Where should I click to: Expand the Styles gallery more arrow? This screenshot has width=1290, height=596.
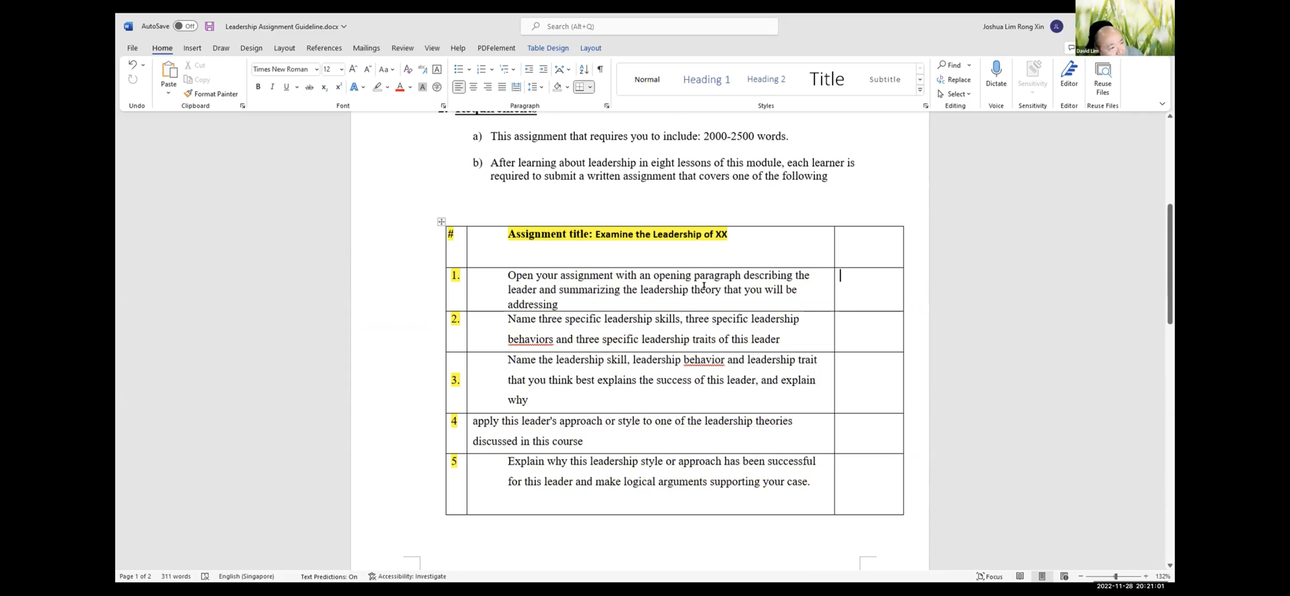(x=920, y=91)
